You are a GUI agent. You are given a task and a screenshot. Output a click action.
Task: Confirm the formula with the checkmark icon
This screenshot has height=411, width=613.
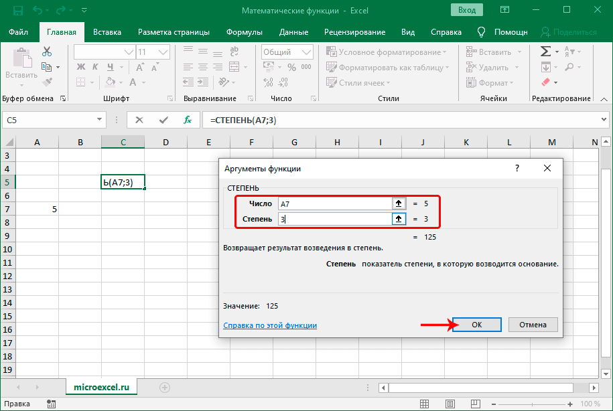pos(163,120)
